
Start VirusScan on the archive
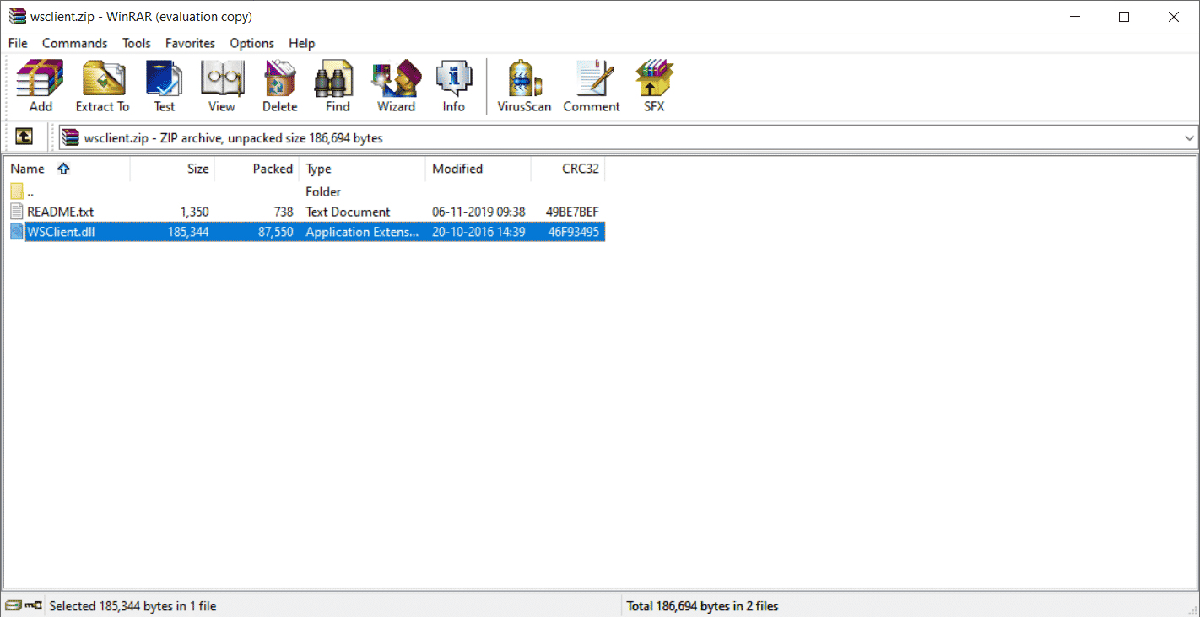524,86
